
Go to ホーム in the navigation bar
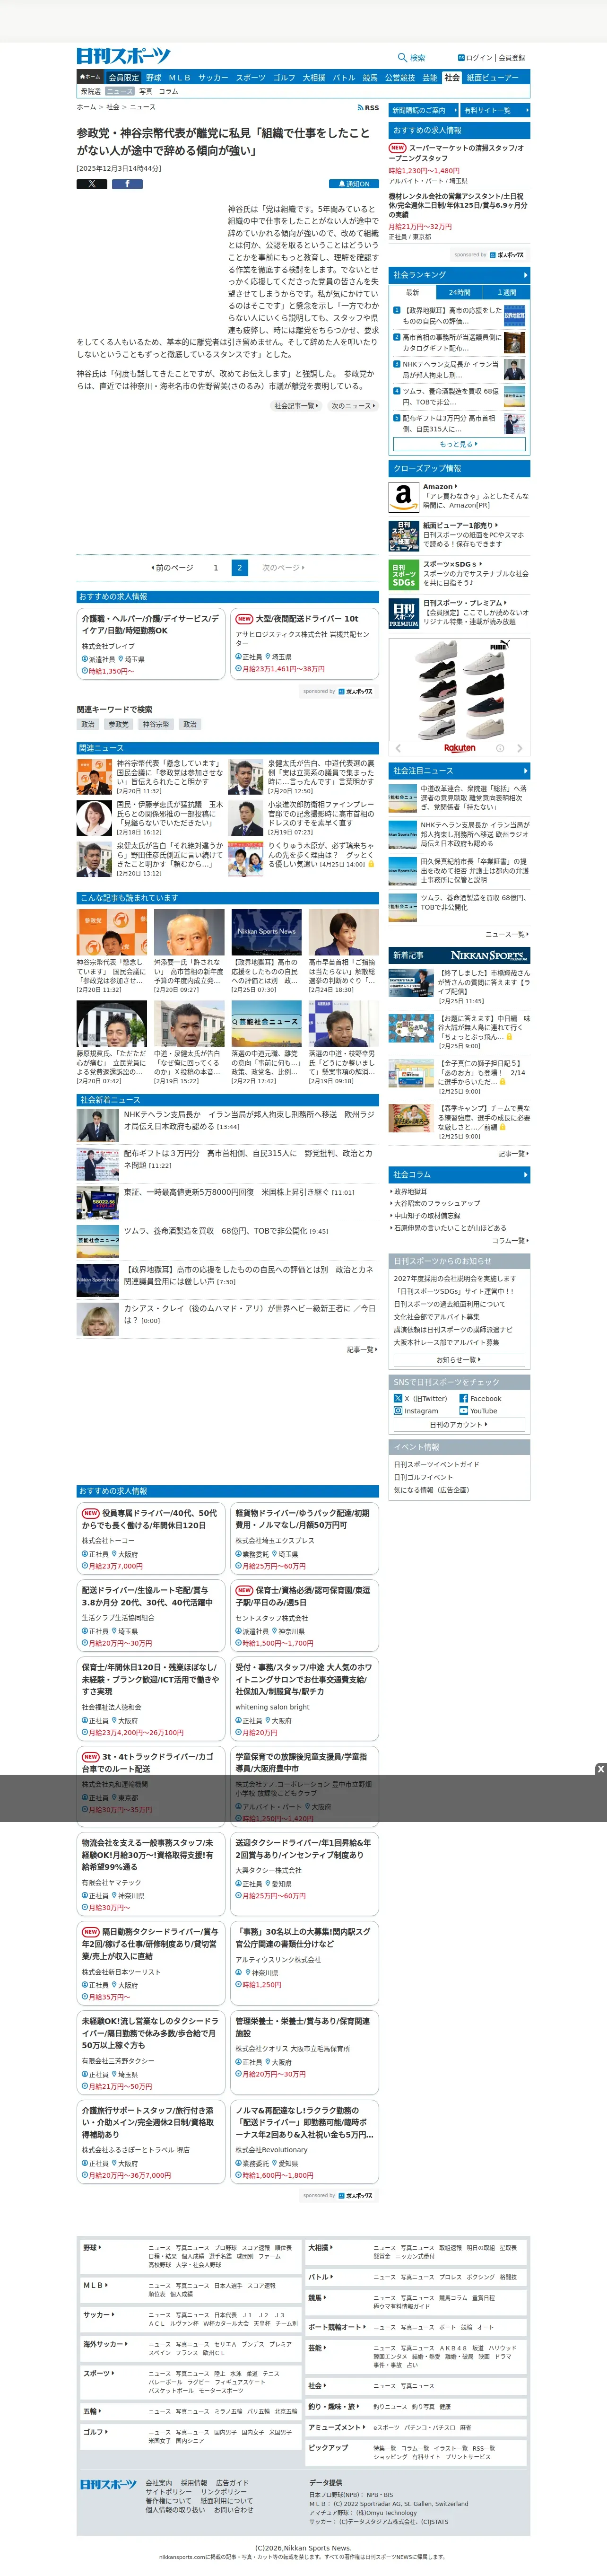click(91, 77)
